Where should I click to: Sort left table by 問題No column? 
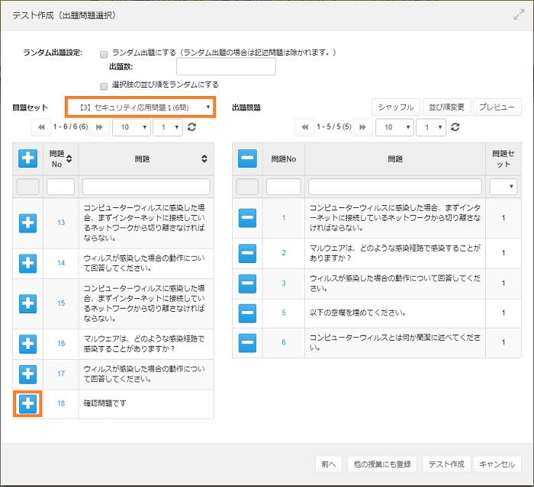(x=70, y=159)
